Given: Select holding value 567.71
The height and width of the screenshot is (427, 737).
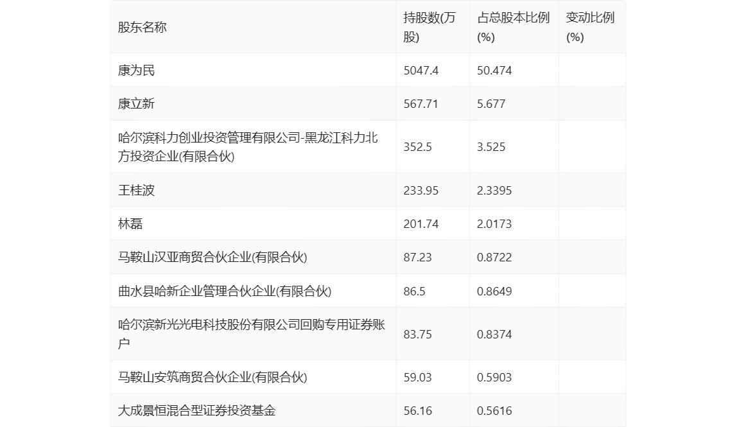Looking at the screenshot, I should click(421, 104).
